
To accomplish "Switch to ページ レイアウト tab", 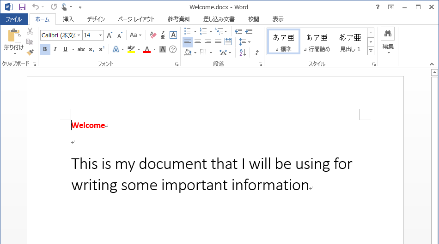I will tap(136, 19).
